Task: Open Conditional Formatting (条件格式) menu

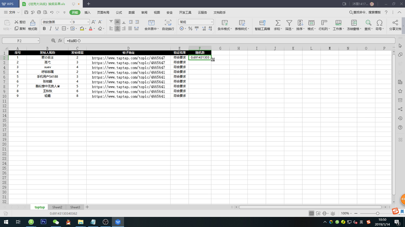Action: click(225, 25)
